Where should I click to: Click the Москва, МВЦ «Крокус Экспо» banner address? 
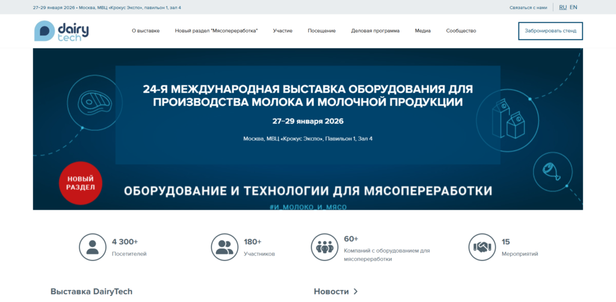pos(308,138)
